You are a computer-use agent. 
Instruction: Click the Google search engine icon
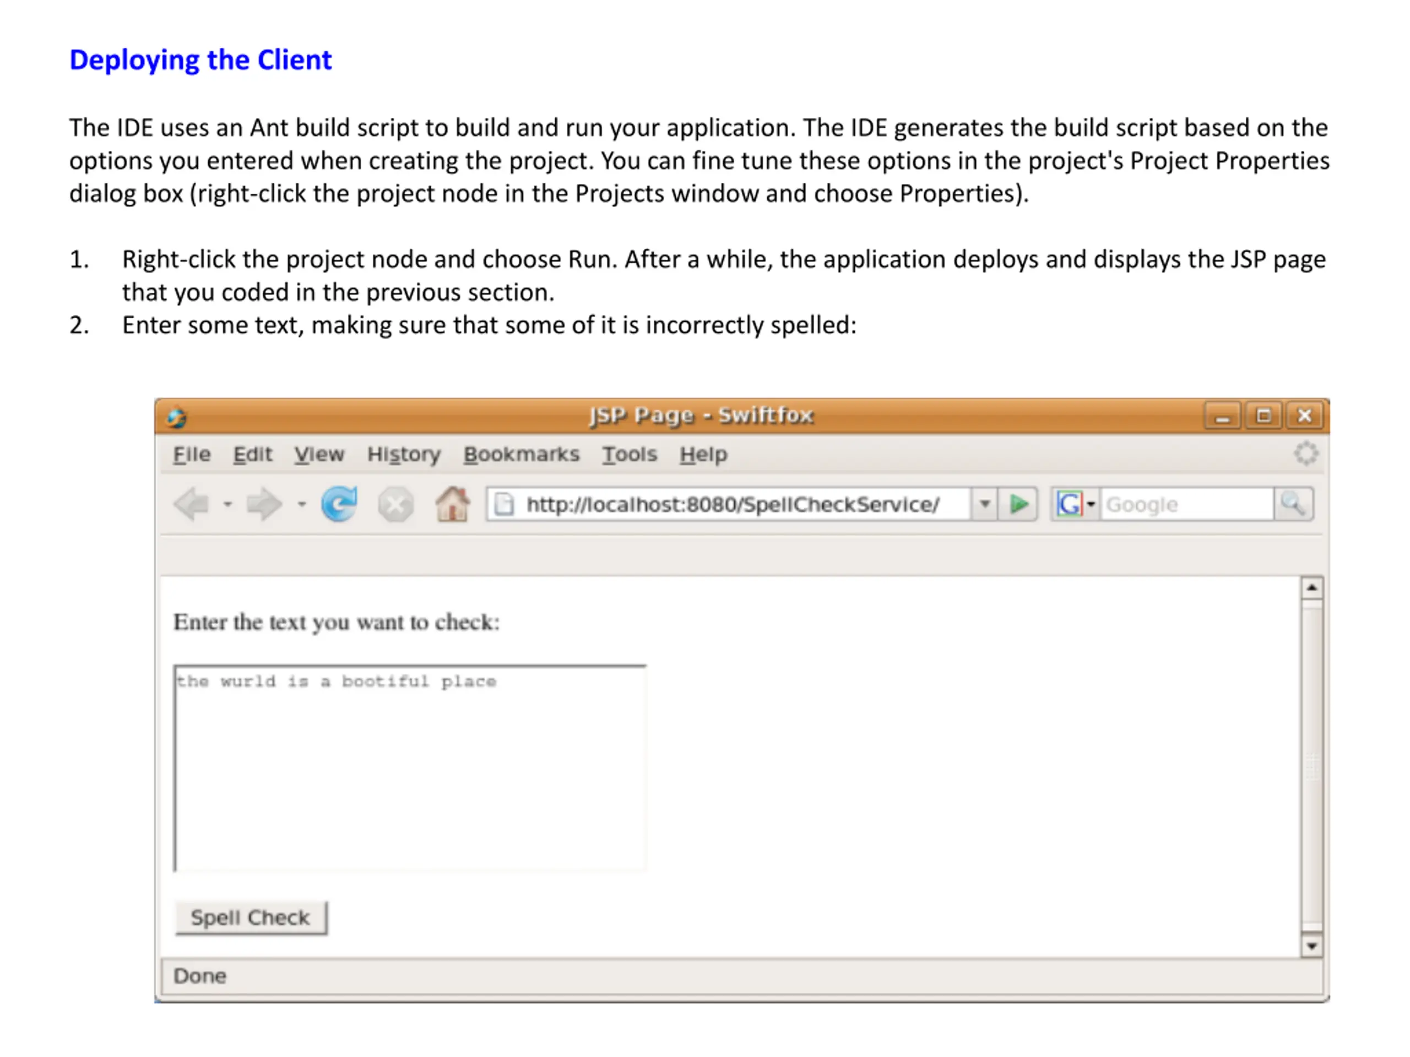[x=1069, y=505]
